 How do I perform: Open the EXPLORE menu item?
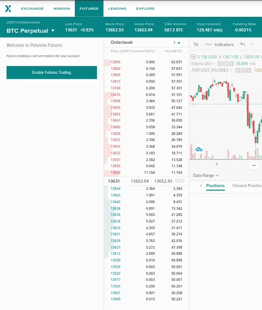[145, 8]
